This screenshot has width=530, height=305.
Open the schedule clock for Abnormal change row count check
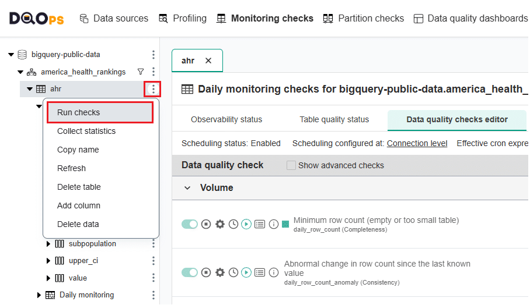pos(233,272)
